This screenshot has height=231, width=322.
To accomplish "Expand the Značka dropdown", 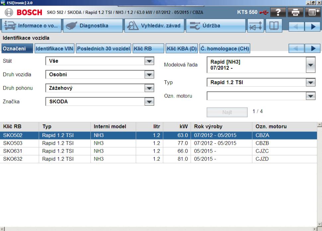I will click(x=149, y=102).
